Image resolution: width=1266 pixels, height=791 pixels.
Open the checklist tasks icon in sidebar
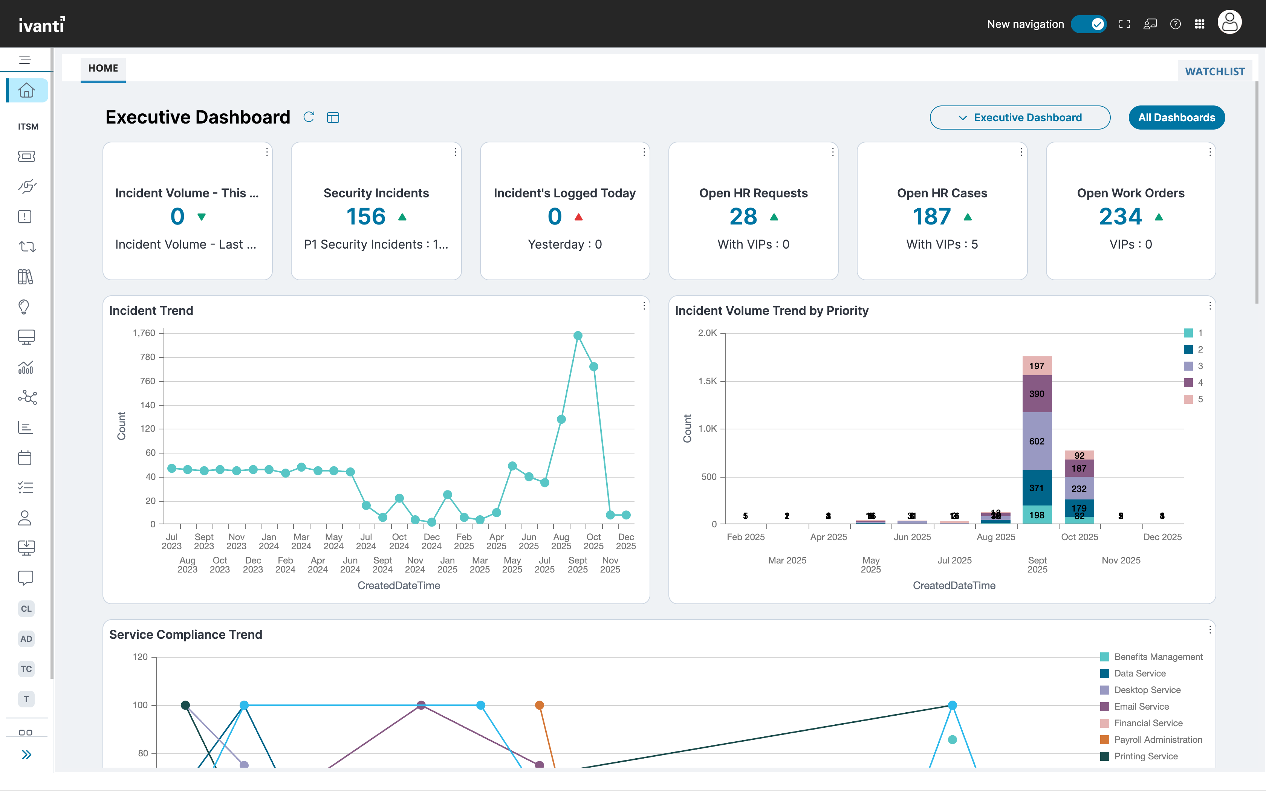pos(26,487)
